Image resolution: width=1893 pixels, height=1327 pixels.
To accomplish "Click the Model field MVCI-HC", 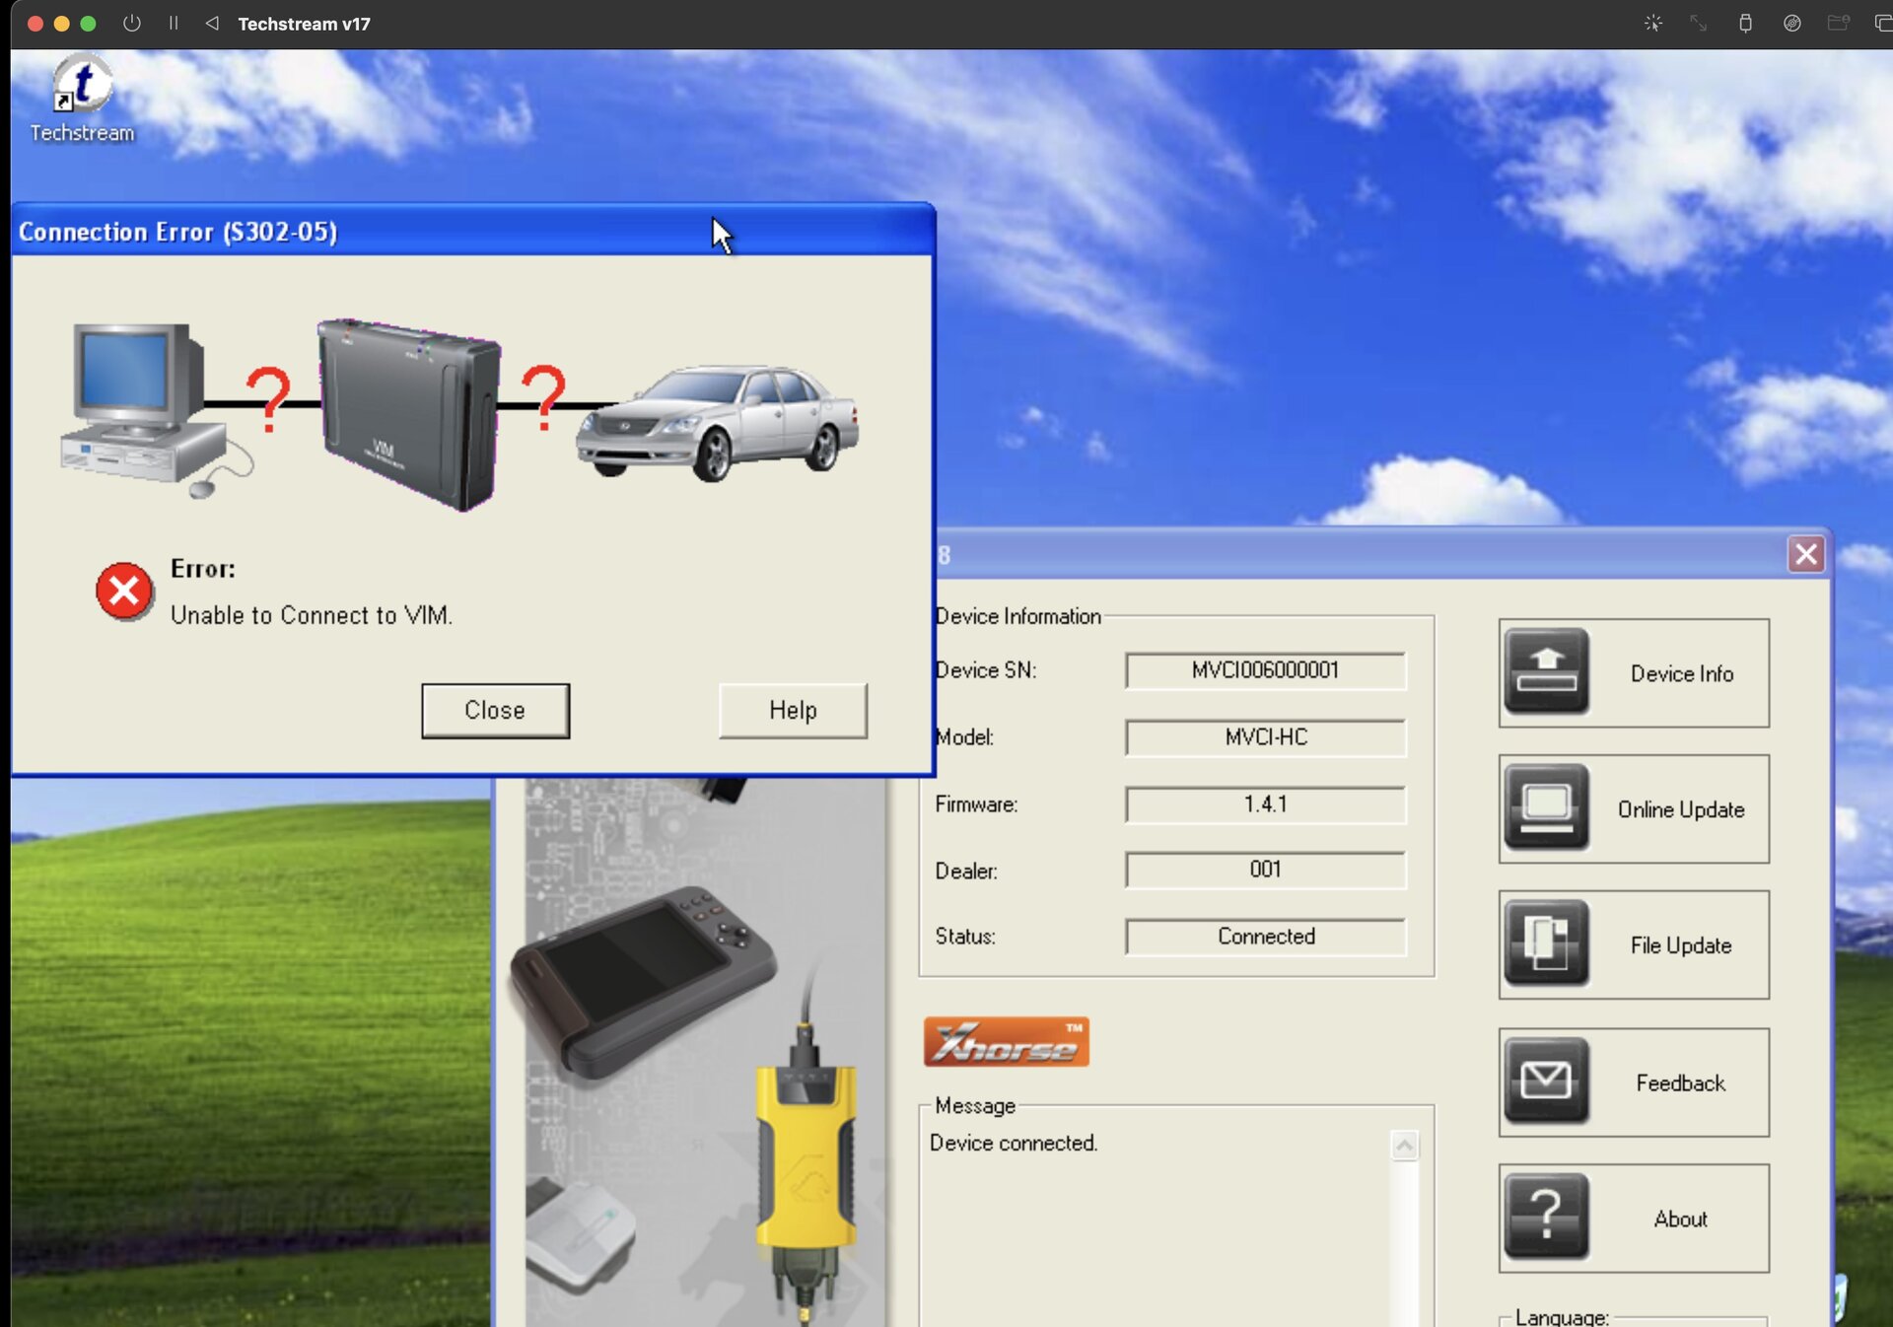I will 1265,737.
